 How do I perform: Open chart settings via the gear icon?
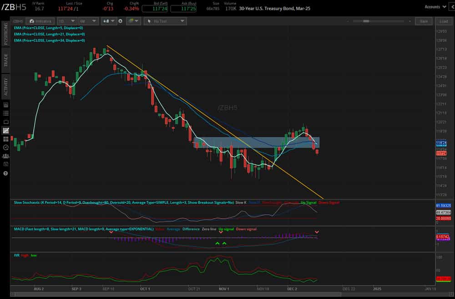(x=120, y=21)
